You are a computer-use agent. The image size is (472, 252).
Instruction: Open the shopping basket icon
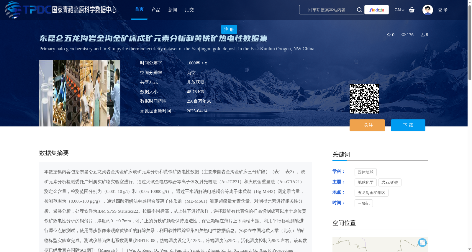point(412,10)
